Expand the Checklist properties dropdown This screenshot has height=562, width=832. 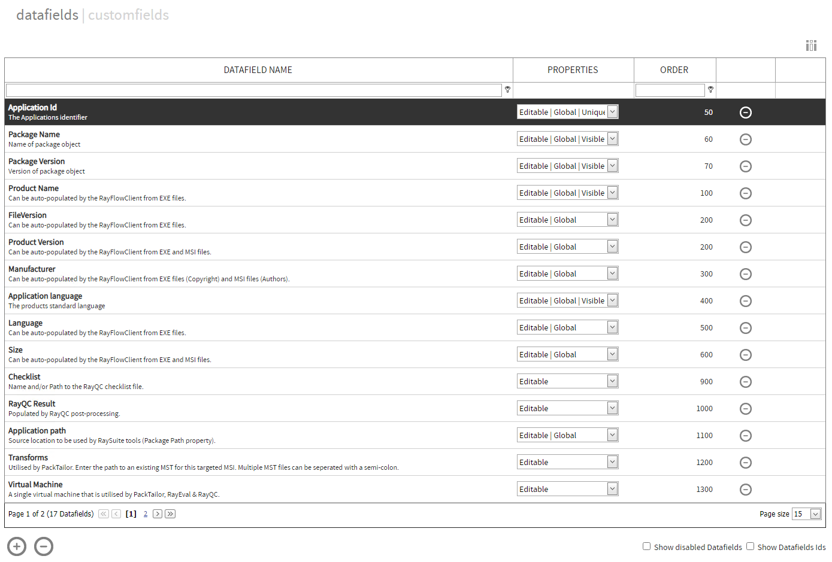[x=612, y=381]
